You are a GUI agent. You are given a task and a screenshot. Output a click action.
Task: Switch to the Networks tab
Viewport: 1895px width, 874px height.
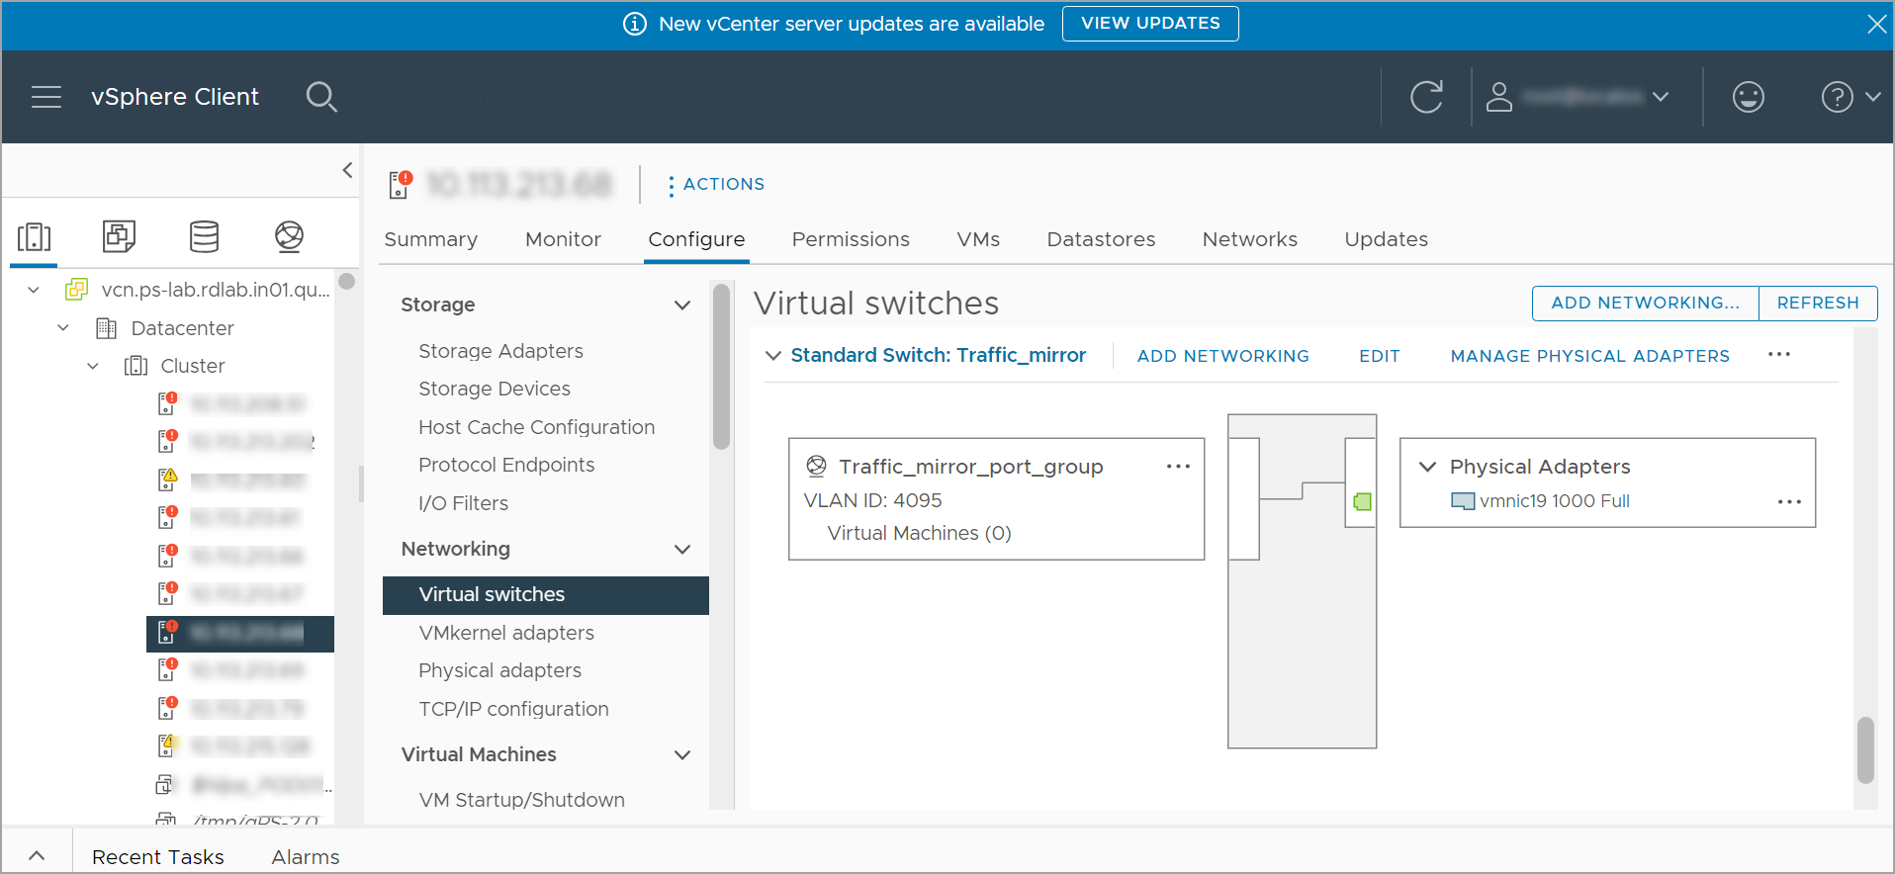click(x=1250, y=239)
